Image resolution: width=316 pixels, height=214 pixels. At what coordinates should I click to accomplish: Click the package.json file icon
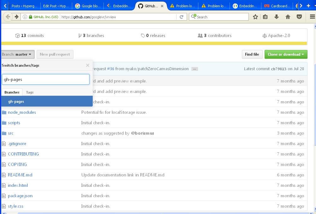point(4,196)
